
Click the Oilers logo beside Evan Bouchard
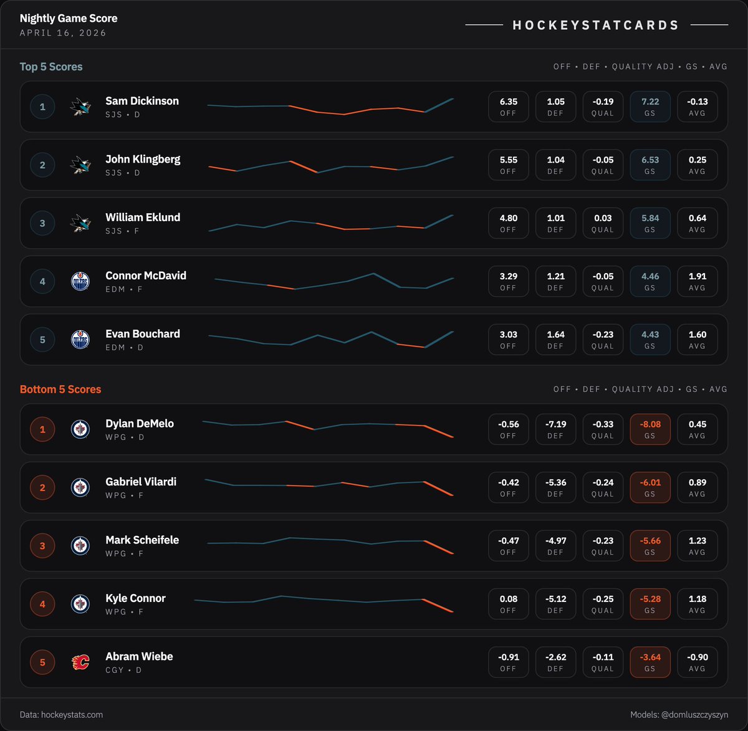pyautogui.click(x=80, y=339)
